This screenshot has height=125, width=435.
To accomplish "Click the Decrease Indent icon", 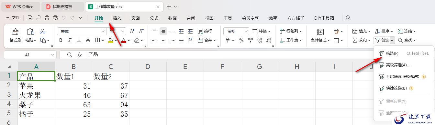I will point(181,31).
